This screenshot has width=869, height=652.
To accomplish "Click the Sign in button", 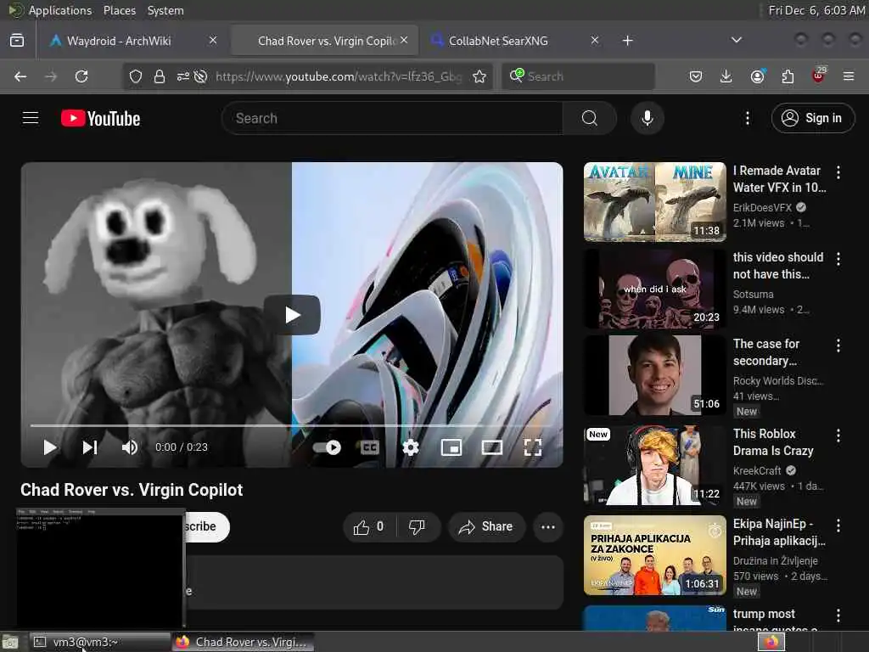I will point(813,118).
